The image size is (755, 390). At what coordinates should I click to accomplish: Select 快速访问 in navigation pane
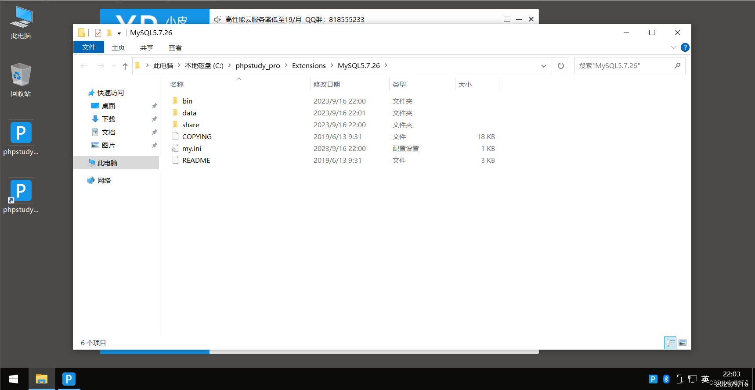point(111,93)
